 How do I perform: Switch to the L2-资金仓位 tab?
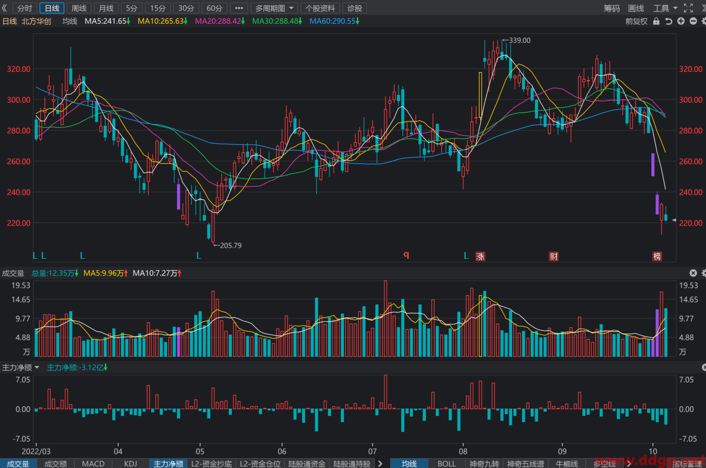tap(260, 463)
